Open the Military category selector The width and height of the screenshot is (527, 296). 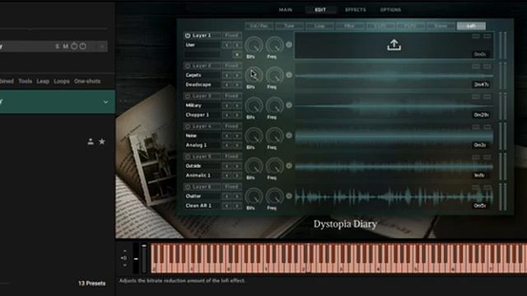[x=203, y=105]
